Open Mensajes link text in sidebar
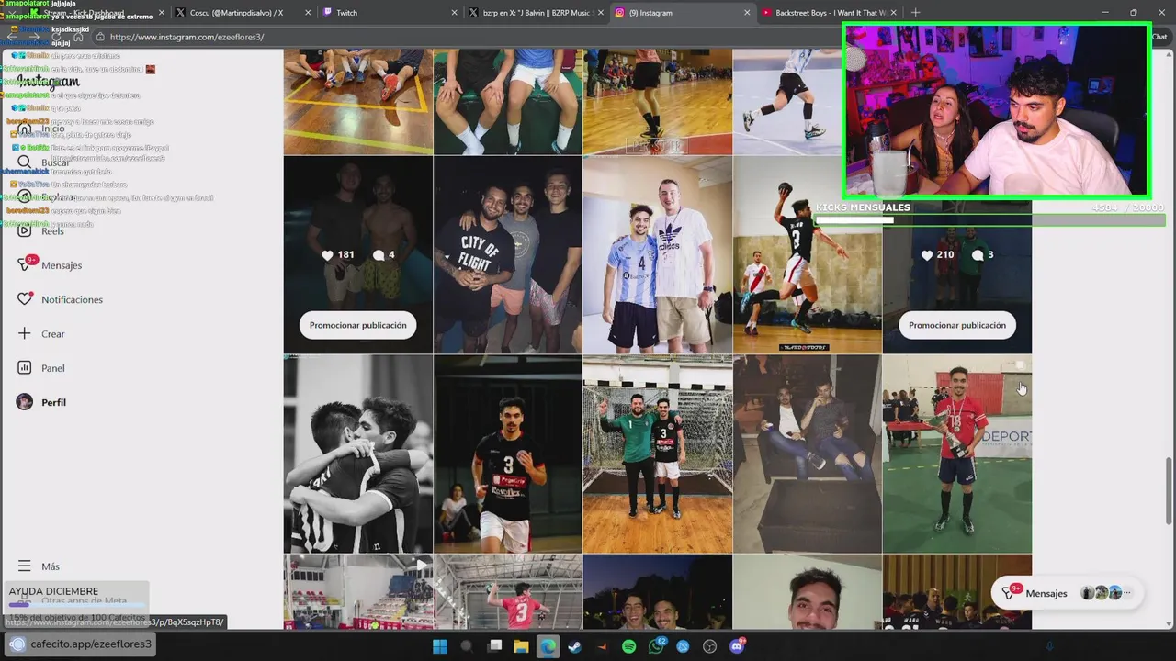This screenshot has width=1176, height=661. pos(62,265)
